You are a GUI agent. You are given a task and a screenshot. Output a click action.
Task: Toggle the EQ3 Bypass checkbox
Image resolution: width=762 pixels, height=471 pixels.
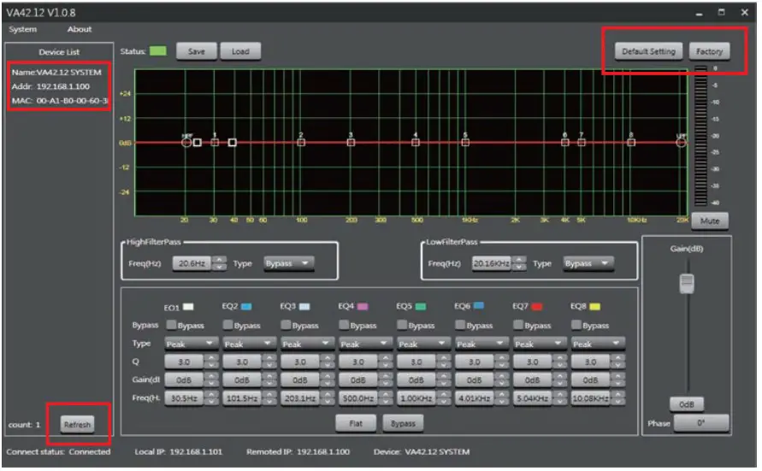[x=286, y=325]
